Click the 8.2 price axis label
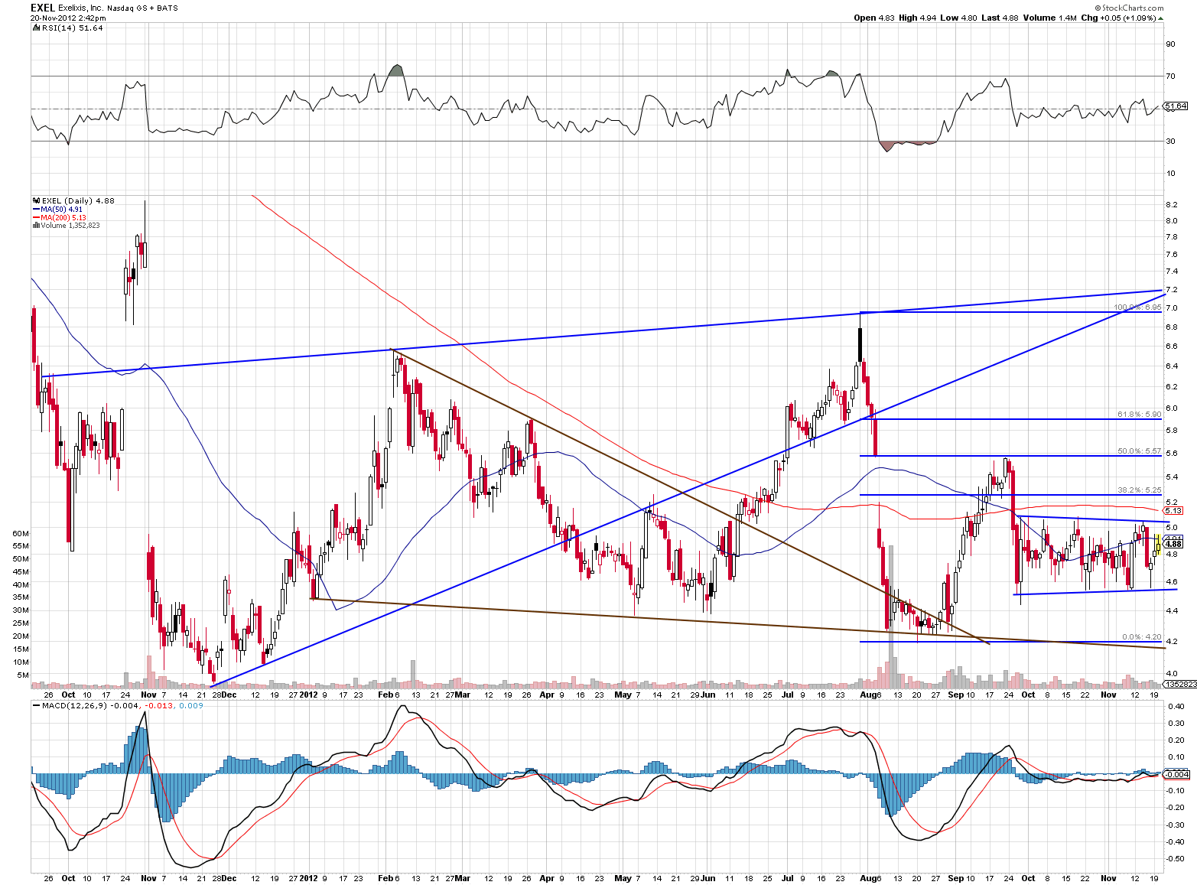This screenshot has width=1197, height=885. pos(1171,205)
